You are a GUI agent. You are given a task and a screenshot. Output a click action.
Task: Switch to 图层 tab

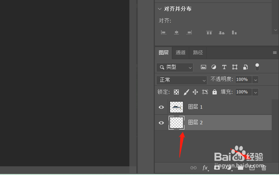(164, 52)
